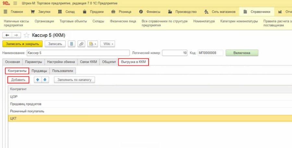The image size is (292, 148).
Task: Go forward with the right arrow button
Action: (x=16, y=35)
